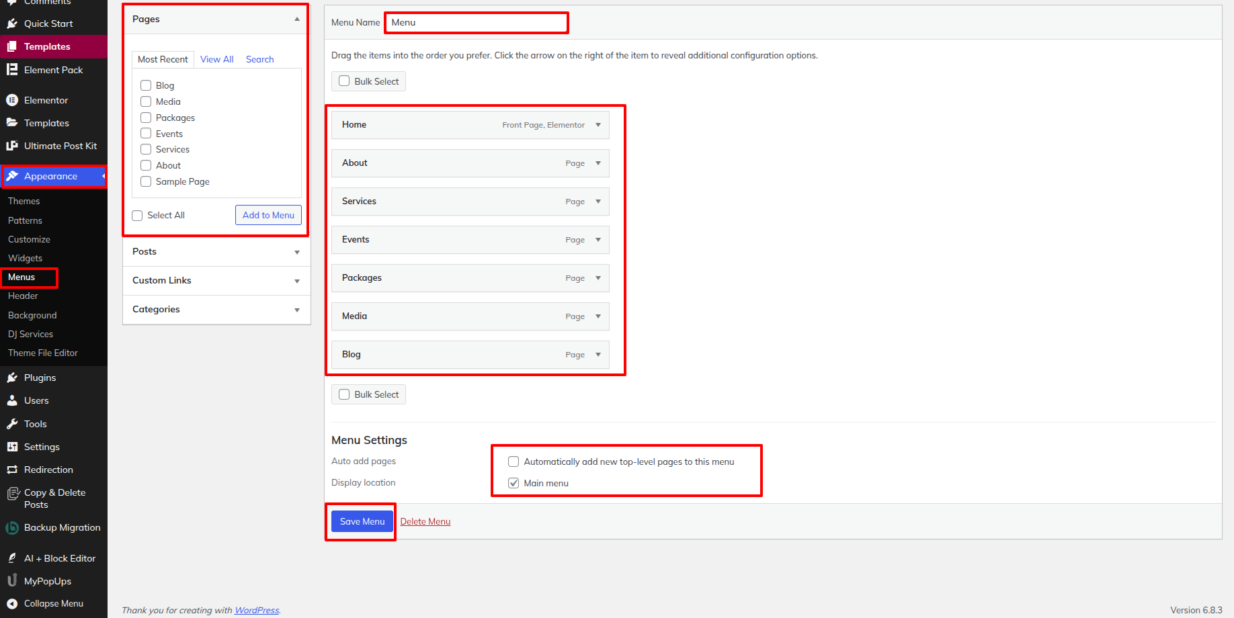The width and height of the screenshot is (1234, 618).
Task: Open Tools via the wrench icon
Action: click(x=12, y=424)
